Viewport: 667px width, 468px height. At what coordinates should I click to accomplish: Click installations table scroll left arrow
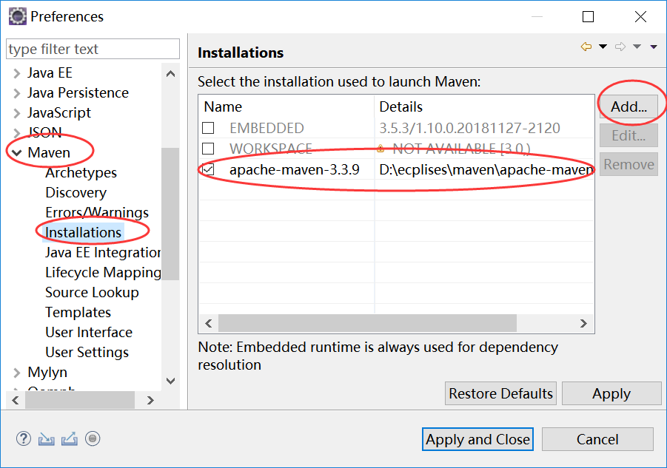coord(209,324)
